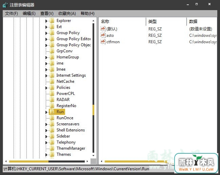The height and width of the screenshot is (175, 220).
Task: Select the Policies key
Action: click(x=63, y=87)
